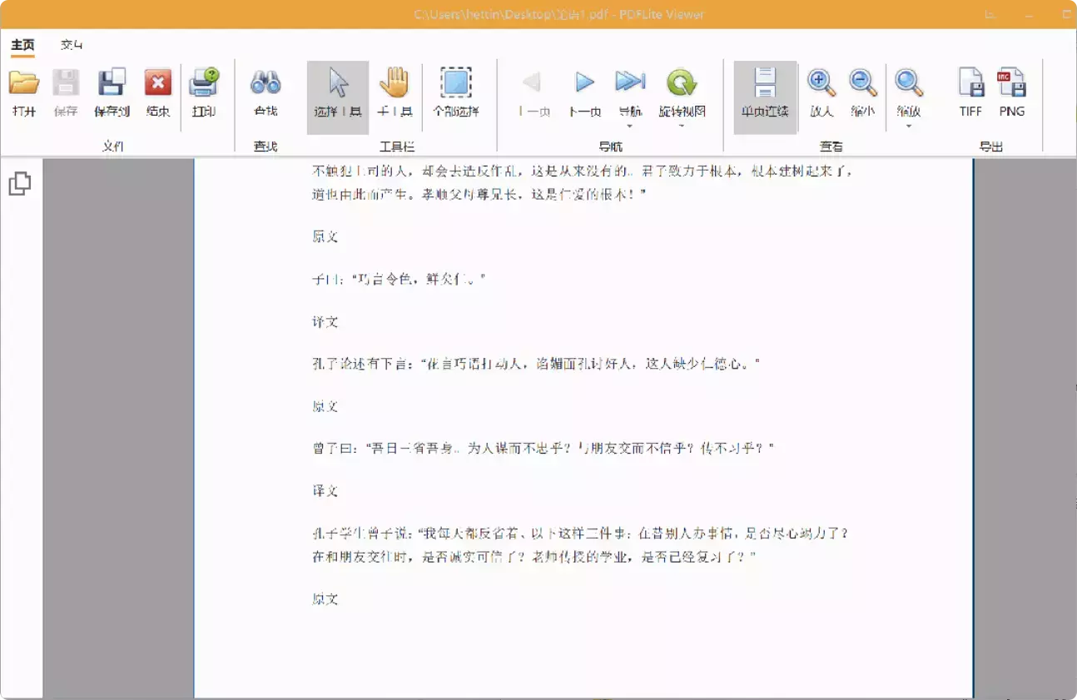Close the document using 结束

tap(157, 92)
